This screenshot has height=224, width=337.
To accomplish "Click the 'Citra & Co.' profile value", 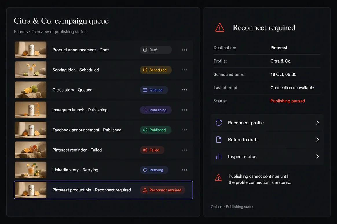I will 281,61.
